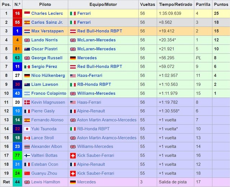Click the Equipo/Motor column header
The image size is (230, 187).
pos(103,5)
